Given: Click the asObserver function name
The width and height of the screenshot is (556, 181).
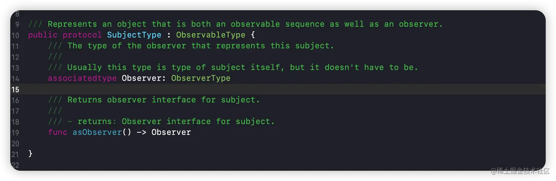Looking at the screenshot, I should pyautogui.click(x=97, y=132).
